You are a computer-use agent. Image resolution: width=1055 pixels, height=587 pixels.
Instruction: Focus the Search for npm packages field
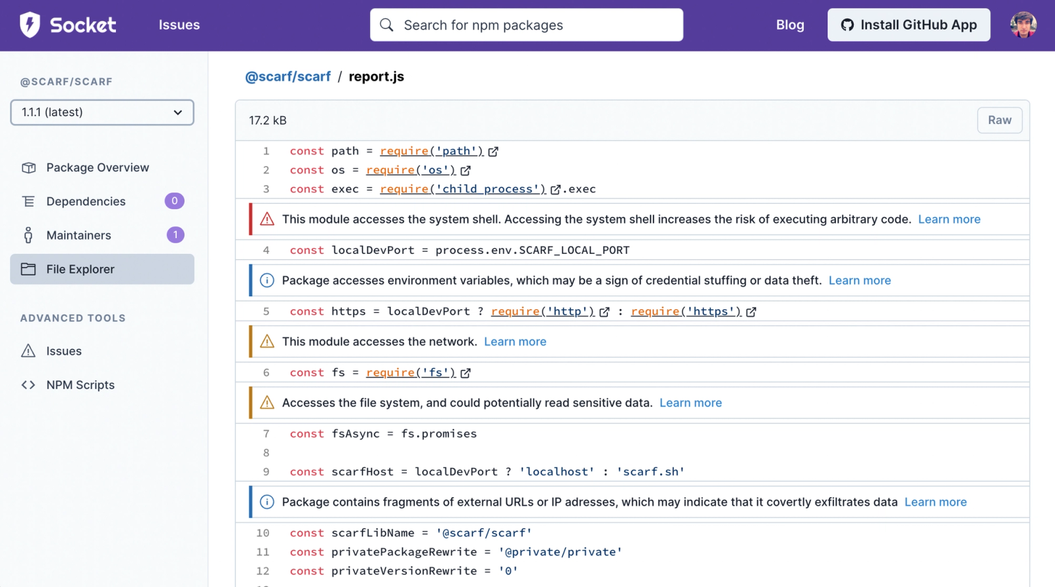pyautogui.click(x=526, y=25)
